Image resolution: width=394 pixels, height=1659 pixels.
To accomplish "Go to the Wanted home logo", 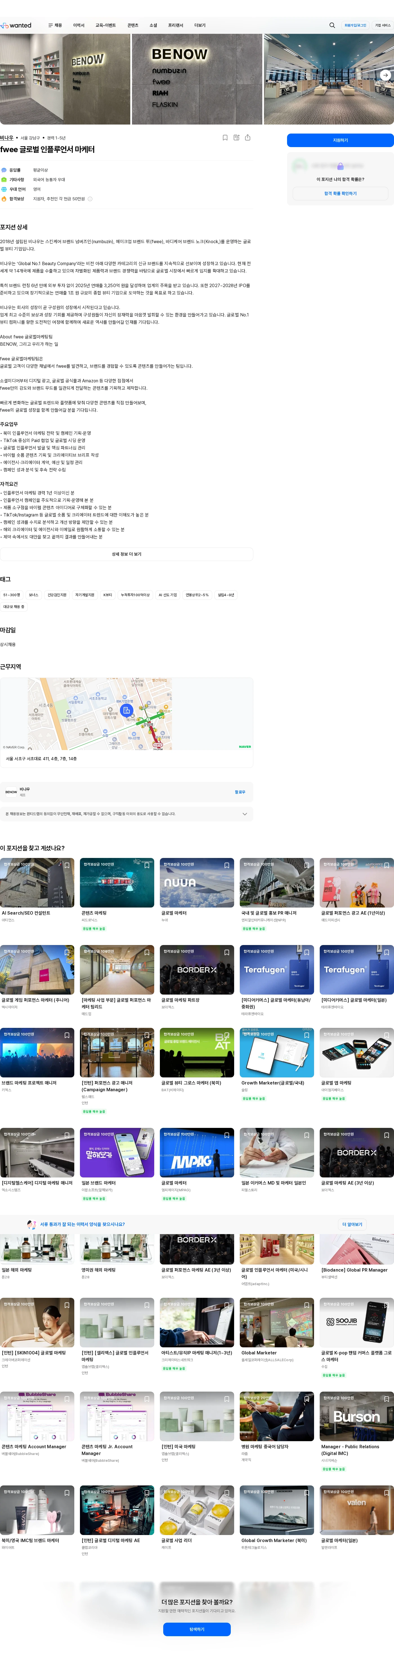I will (16, 25).
